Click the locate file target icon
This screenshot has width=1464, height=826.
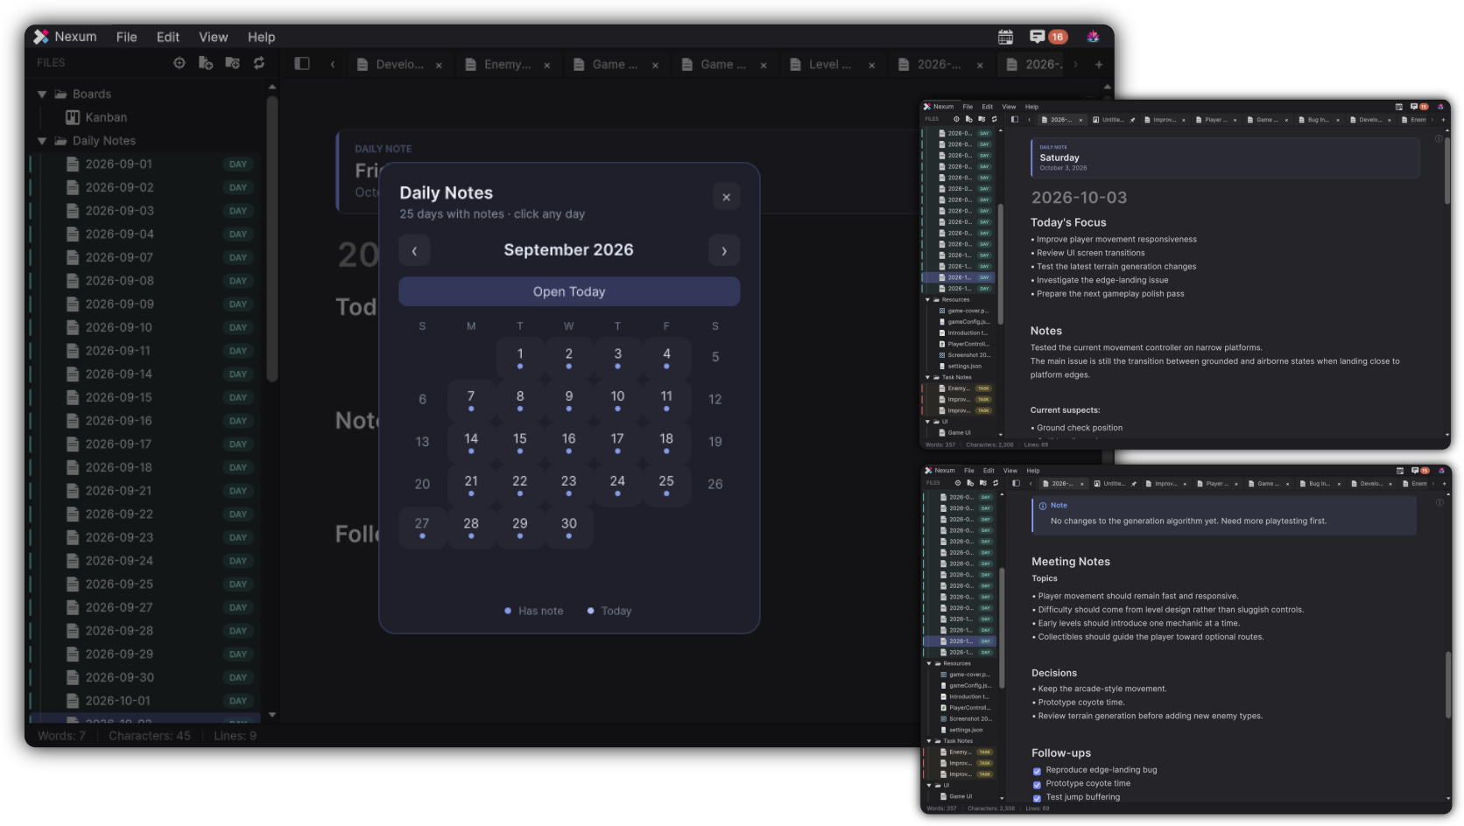179,63
